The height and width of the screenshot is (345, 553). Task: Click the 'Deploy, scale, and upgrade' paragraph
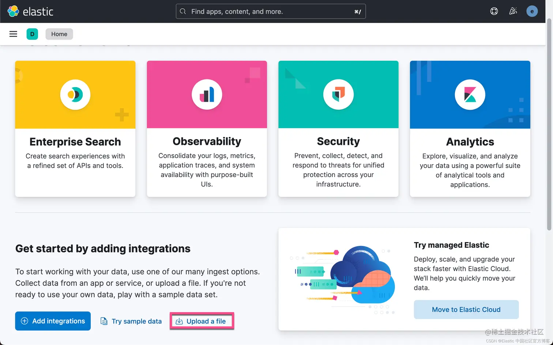tap(464, 273)
